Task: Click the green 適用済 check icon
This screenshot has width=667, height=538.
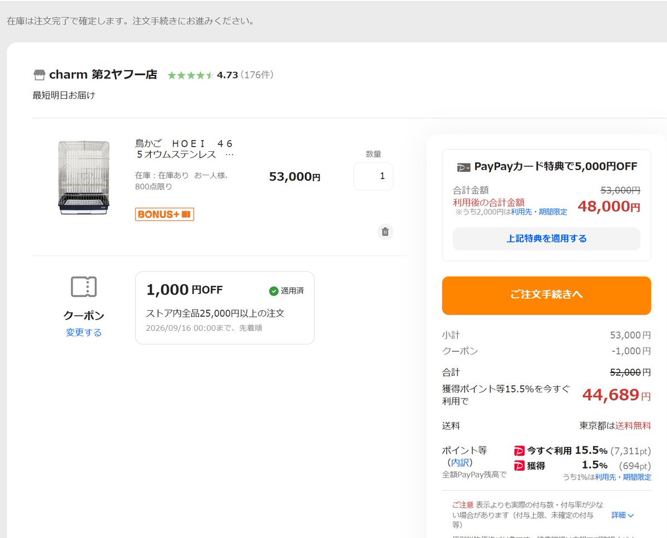Action: (274, 291)
